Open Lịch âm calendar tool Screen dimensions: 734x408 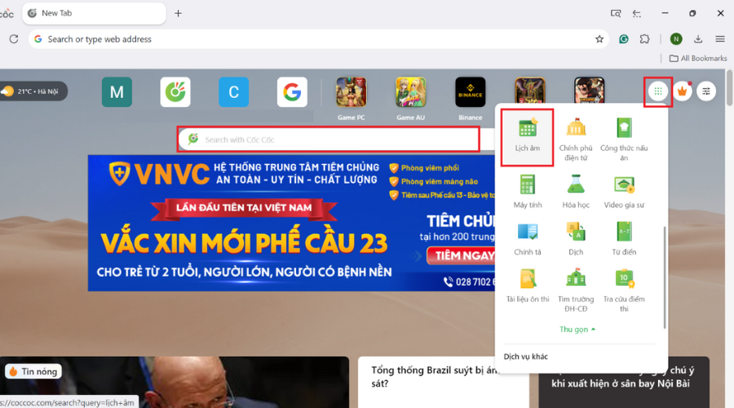pyautogui.click(x=527, y=137)
